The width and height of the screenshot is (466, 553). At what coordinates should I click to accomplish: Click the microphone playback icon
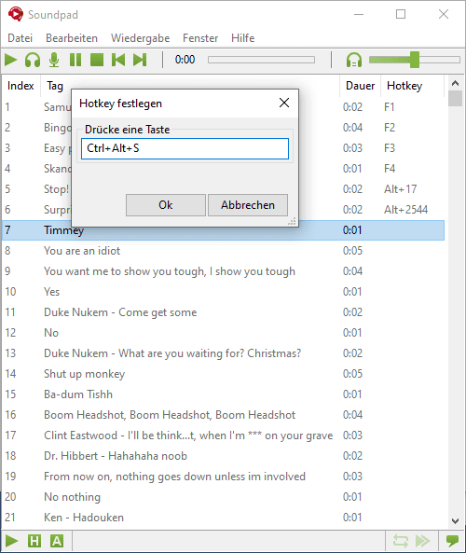tap(54, 60)
